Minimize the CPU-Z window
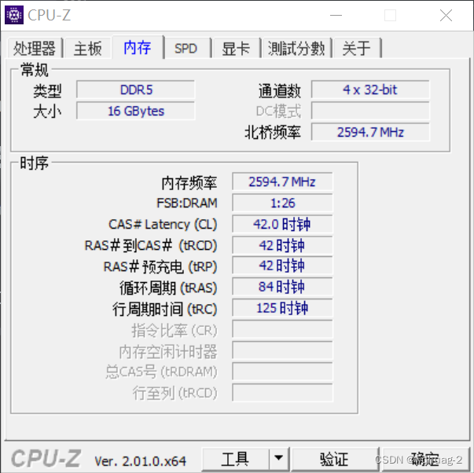Screen dimensions: 474x473 click(x=336, y=15)
